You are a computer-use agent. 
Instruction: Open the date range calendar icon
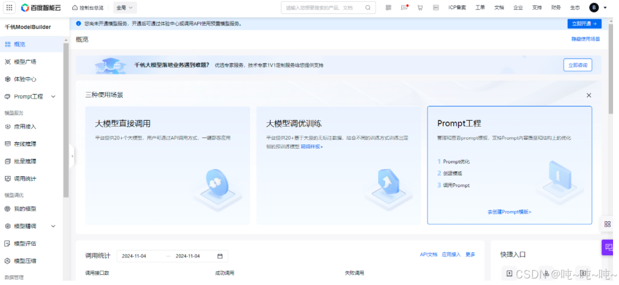tap(220, 256)
